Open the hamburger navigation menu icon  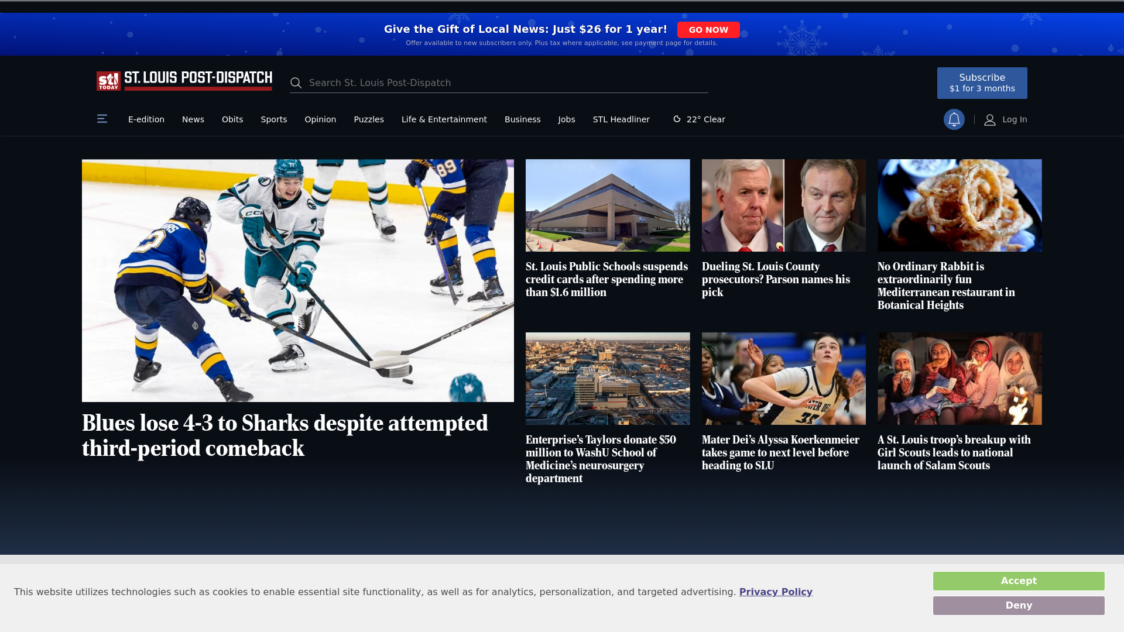(102, 119)
